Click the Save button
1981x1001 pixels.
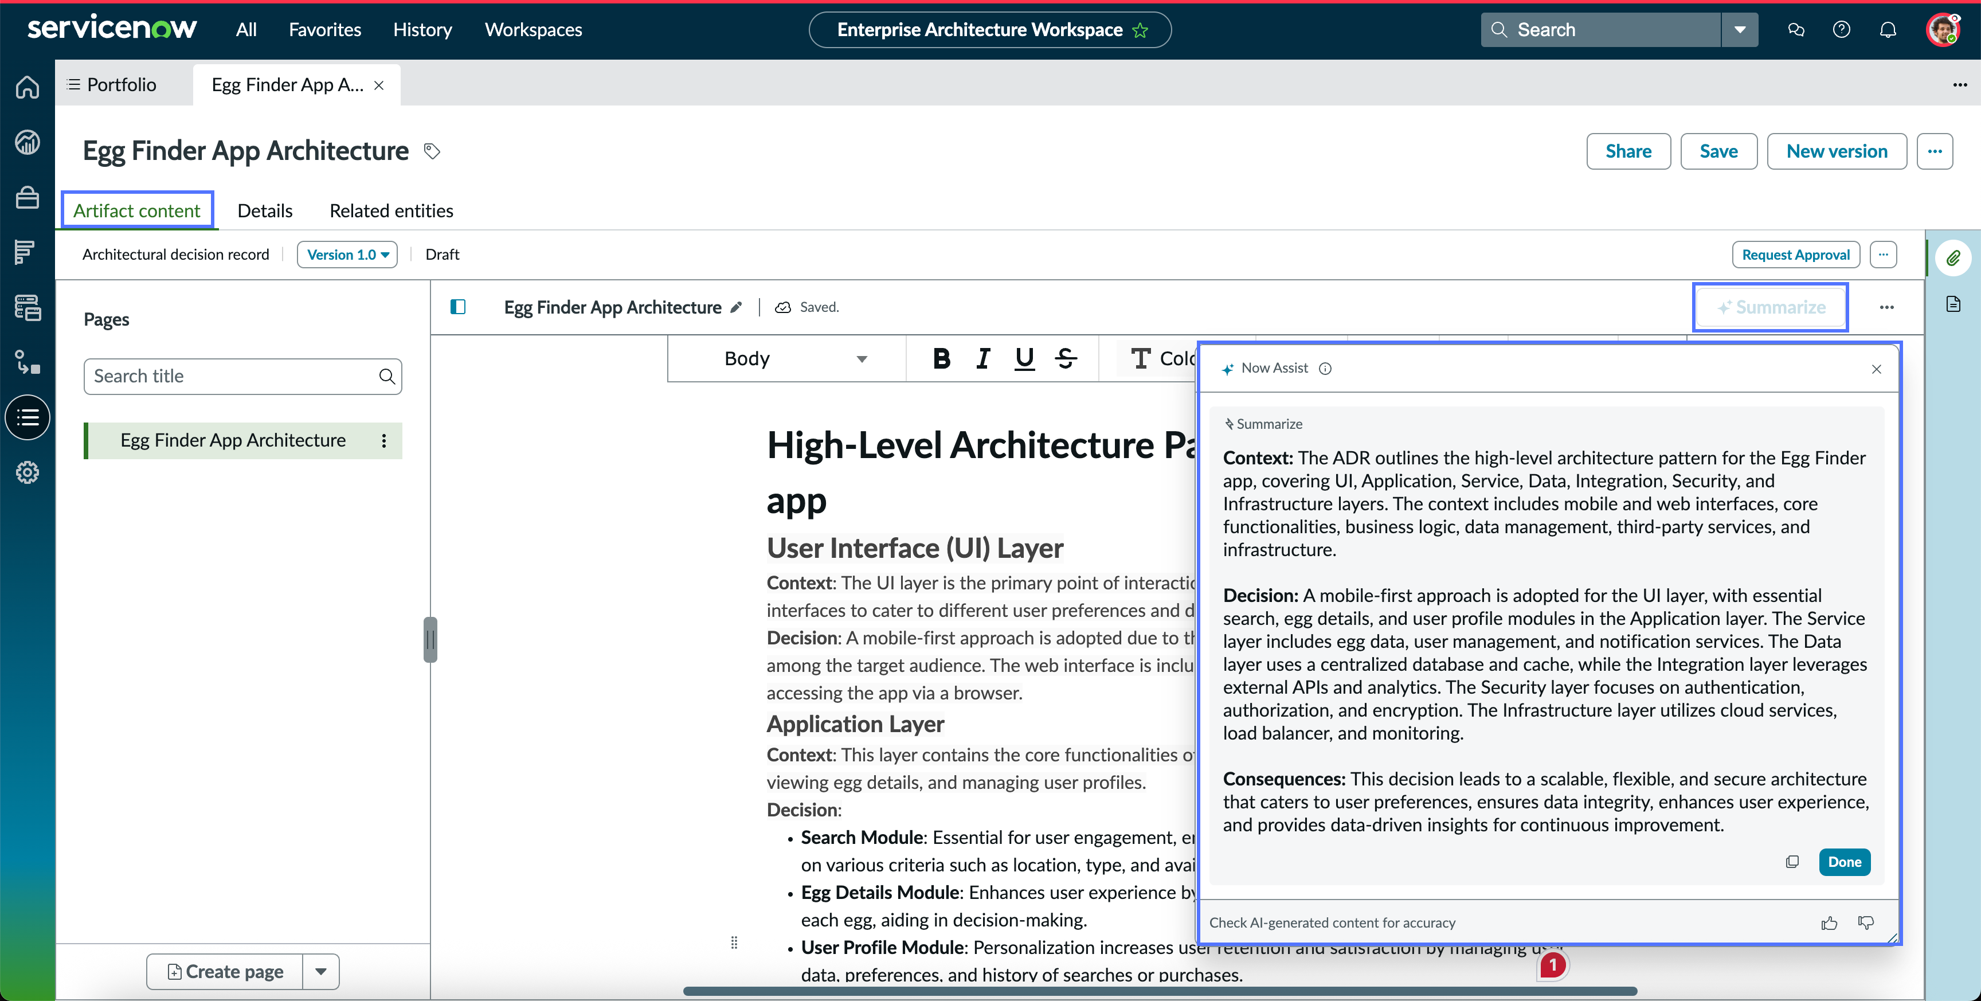coord(1718,151)
